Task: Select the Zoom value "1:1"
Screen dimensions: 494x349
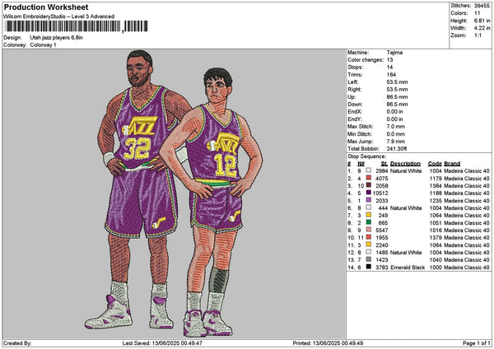Action: coord(478,35)
